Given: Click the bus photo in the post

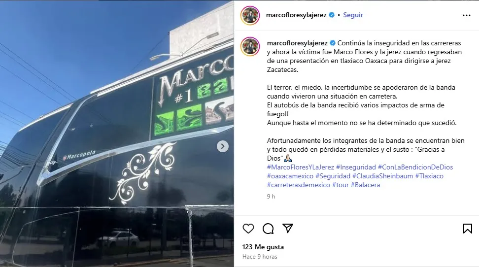Looking at the screenshot, I should 117,133.
